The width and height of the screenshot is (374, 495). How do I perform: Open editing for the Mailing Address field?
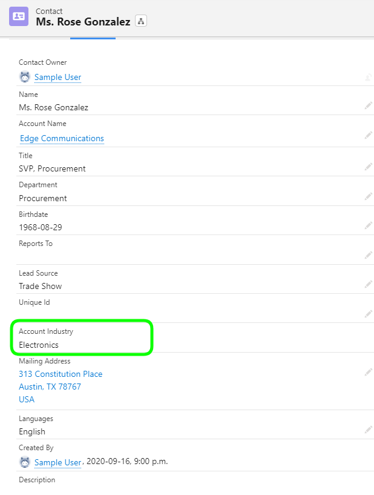pyautogui.click(x=369, y=372)
